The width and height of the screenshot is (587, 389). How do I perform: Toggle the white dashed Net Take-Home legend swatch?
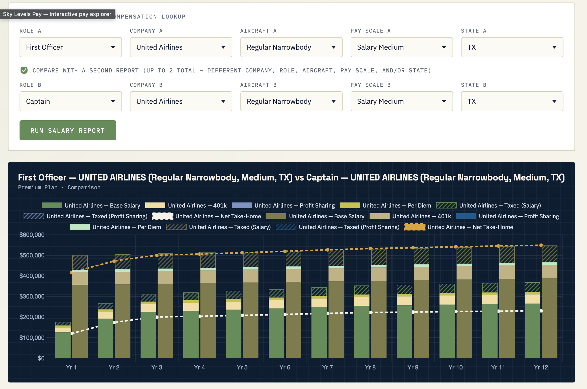point(163,216)
